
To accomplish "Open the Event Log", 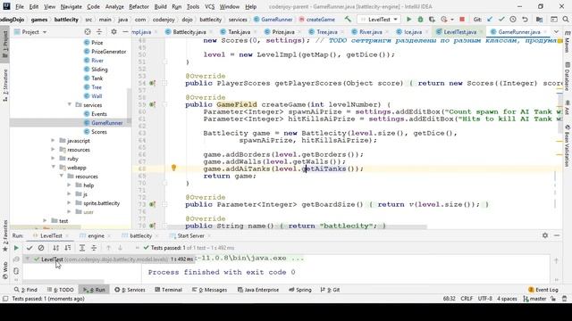I will coord(543,290).
